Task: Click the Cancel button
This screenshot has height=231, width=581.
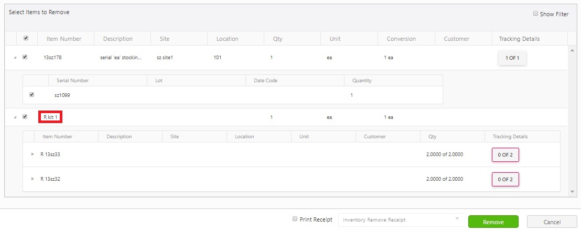Action: pos(552,222)
